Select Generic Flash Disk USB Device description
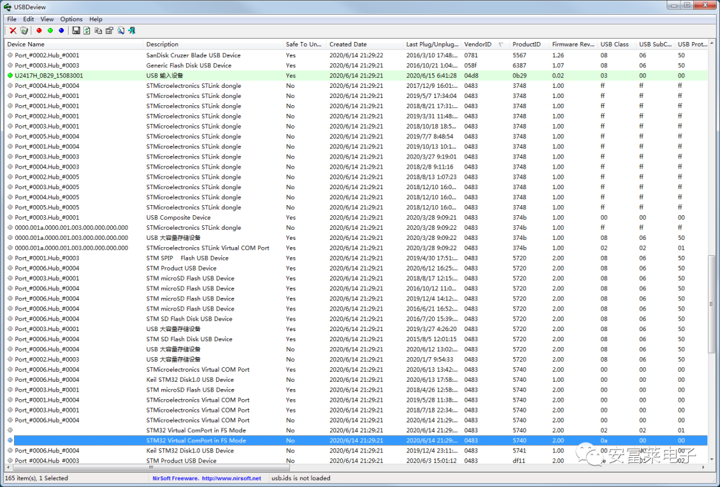Image resolution: width=720 pixels, height=487 pixels. tap(189, 66)
